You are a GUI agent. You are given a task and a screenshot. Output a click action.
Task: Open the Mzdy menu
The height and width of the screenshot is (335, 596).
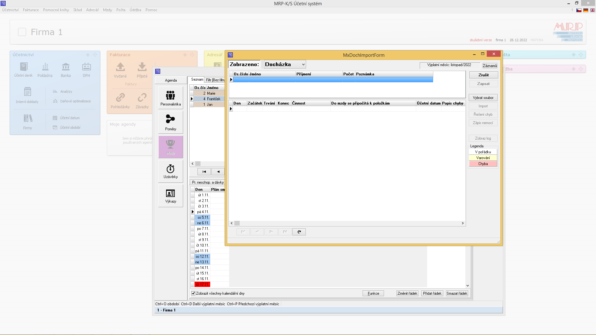(x=107, y=10)
